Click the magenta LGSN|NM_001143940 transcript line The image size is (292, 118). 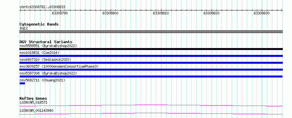click(151, 113)
